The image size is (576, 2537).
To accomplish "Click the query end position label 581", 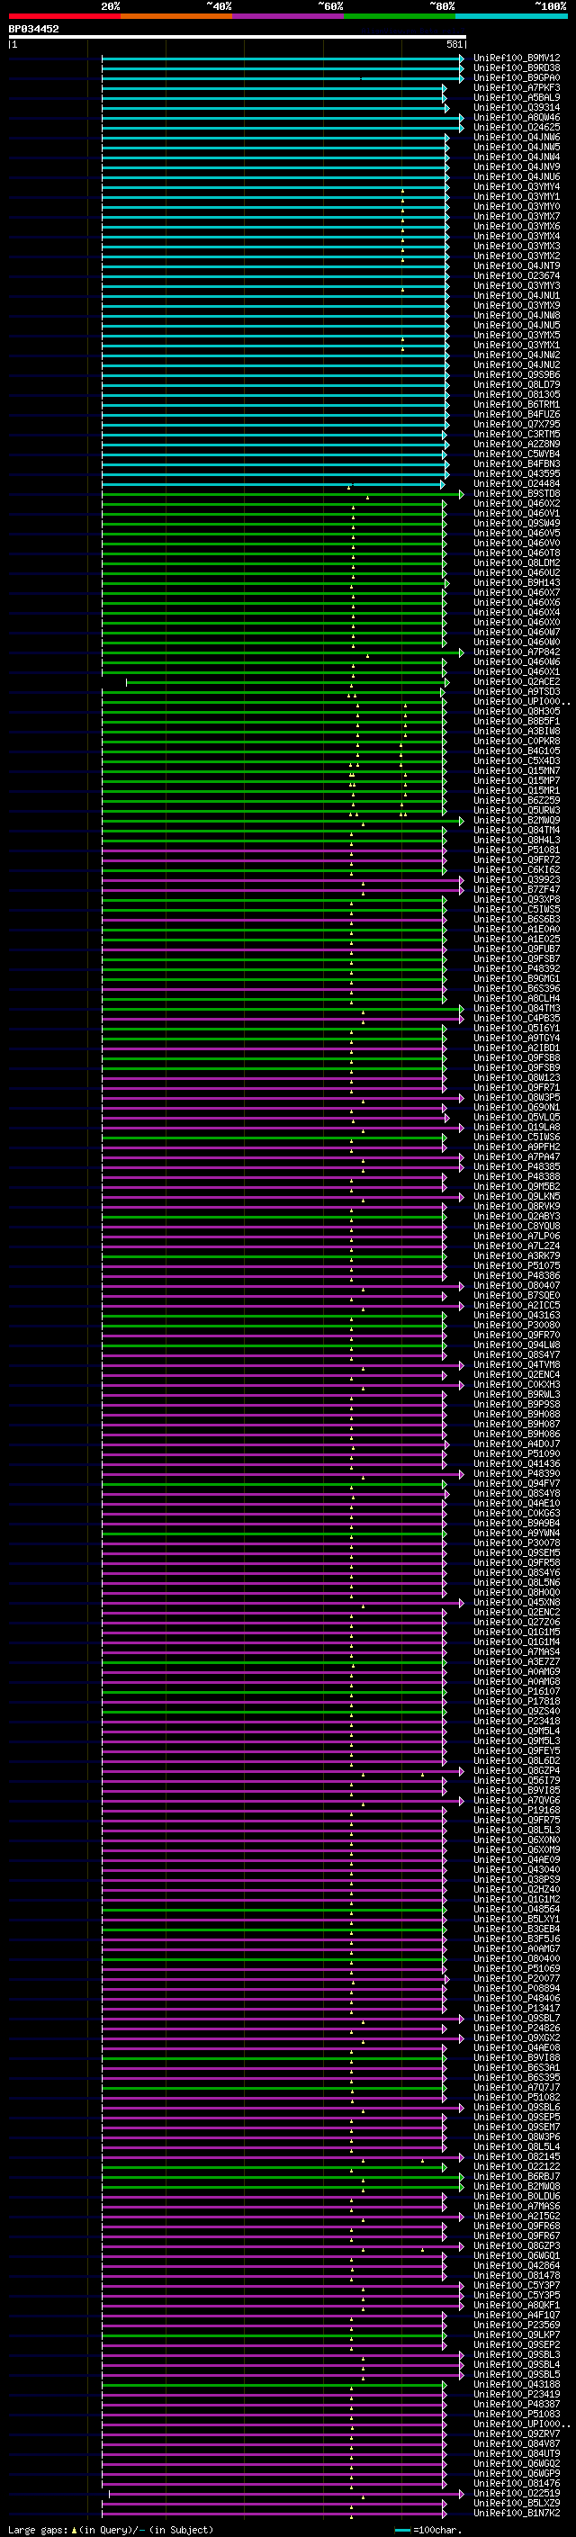I will 454,44.
